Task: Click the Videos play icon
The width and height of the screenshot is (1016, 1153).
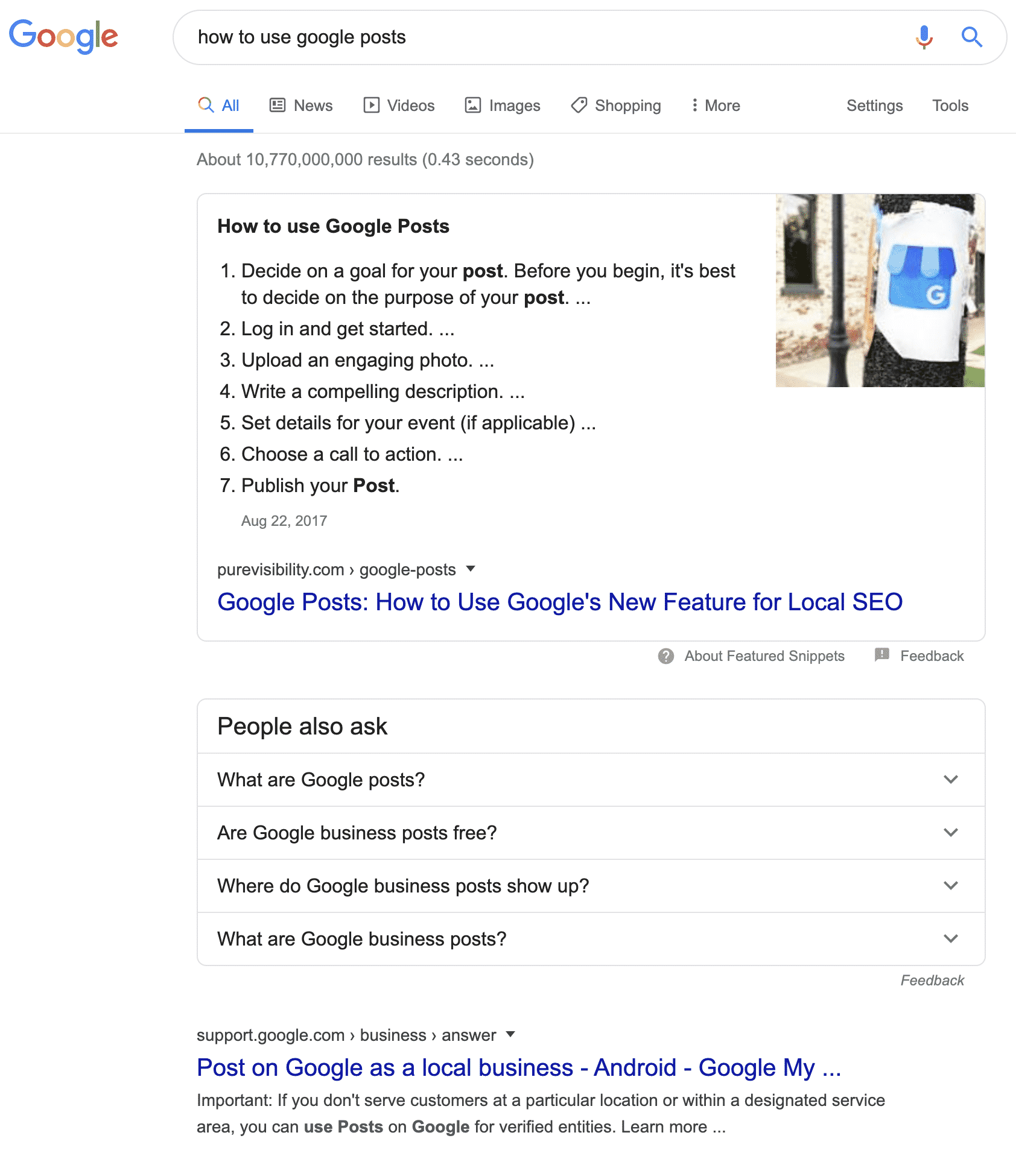Action: tap(372, 105)
